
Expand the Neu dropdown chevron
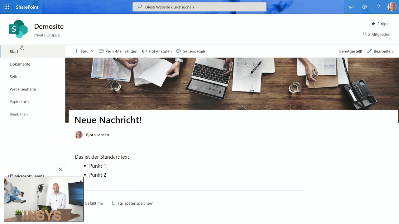(93, 51)
